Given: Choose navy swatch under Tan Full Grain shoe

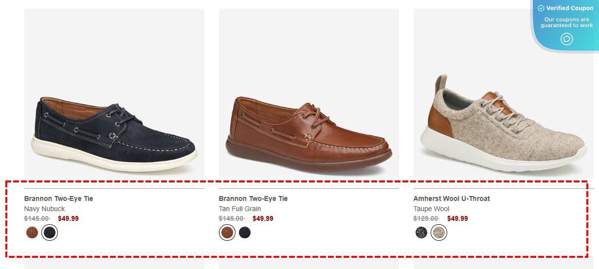Looking at the screenshot, I should (245, 233).
